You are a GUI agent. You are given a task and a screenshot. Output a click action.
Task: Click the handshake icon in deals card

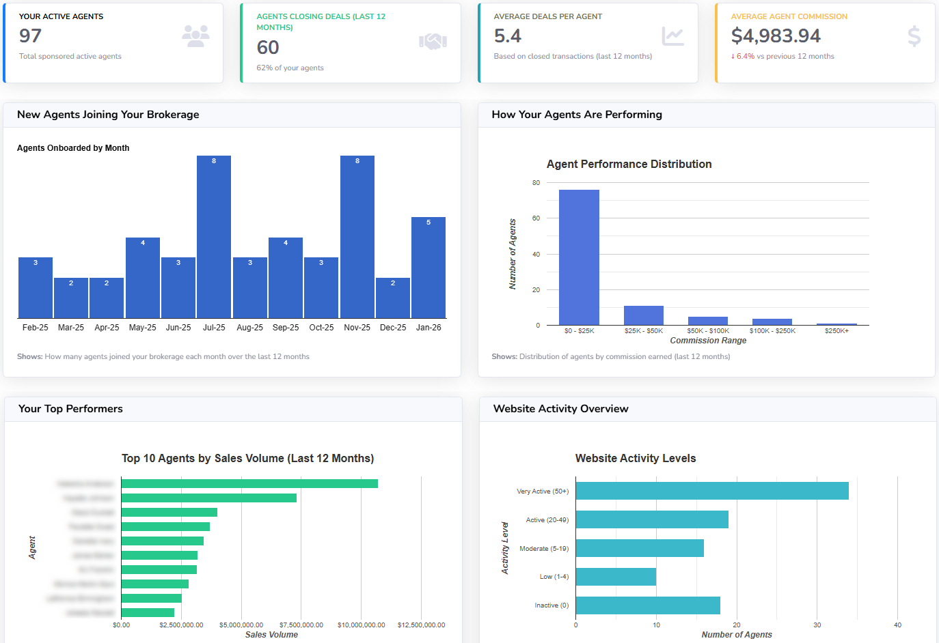click(433, 42)
